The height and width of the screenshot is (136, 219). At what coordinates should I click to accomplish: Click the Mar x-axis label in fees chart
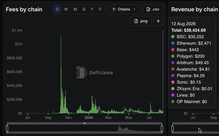tap(109, 118)
